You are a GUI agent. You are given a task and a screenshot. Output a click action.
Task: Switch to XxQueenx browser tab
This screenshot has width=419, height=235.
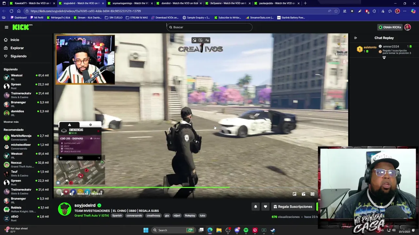[228, 3]
